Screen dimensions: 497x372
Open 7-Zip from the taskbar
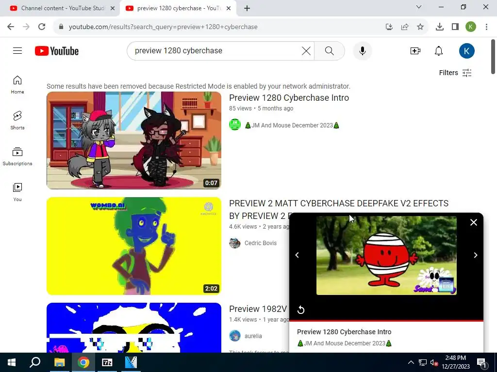pos(107,362)
